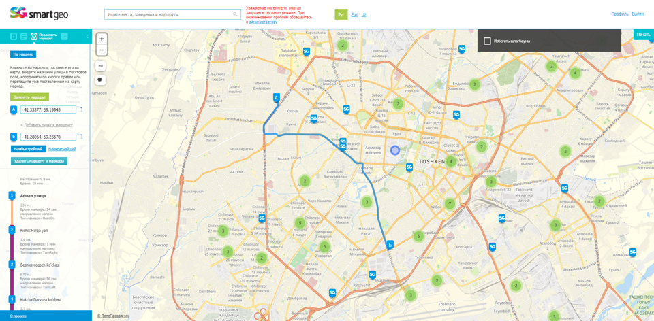The width and height of the screenshot is (654, 321).
Task: Zoom out the map with minus button
Action: (x=102, y=50)
